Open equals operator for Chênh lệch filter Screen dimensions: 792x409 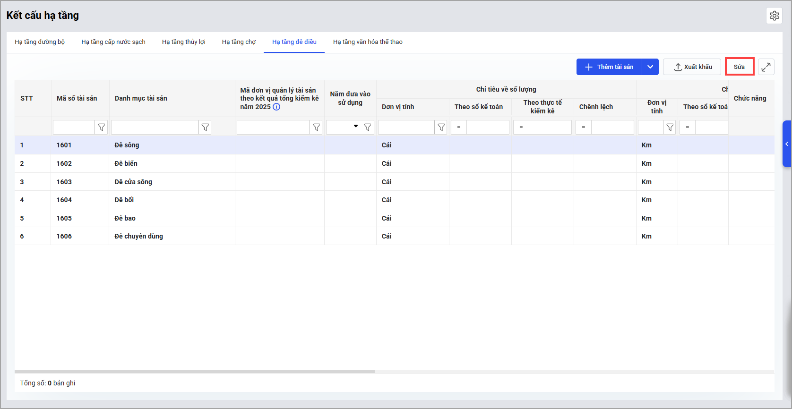tap(584, 128)
